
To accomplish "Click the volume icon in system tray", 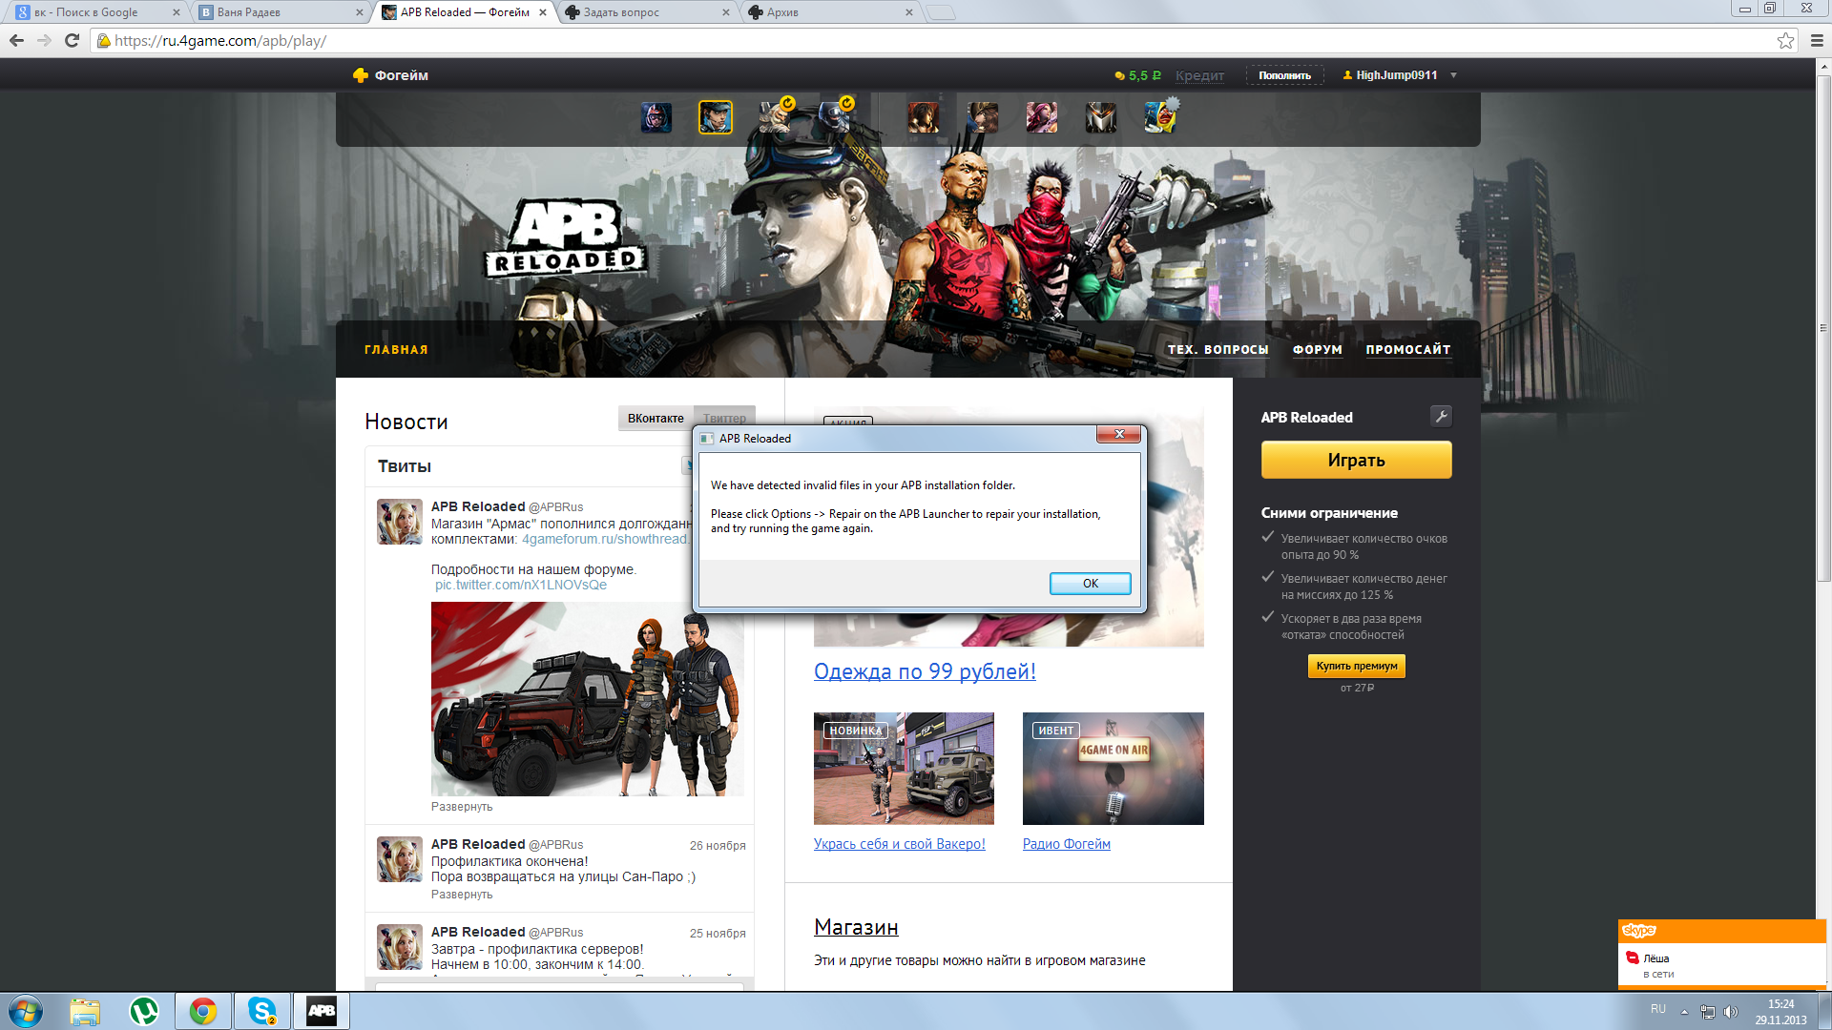I will (x=1731, y=1012).
